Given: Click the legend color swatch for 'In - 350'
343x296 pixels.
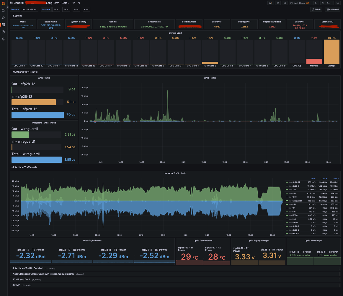Looking at the screenshot, I should [x=287, y=190].
